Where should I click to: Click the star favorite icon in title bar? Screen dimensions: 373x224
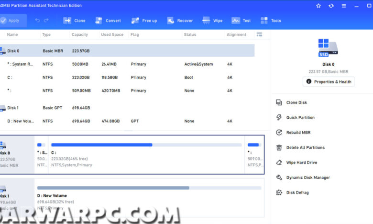coord(318,6)
